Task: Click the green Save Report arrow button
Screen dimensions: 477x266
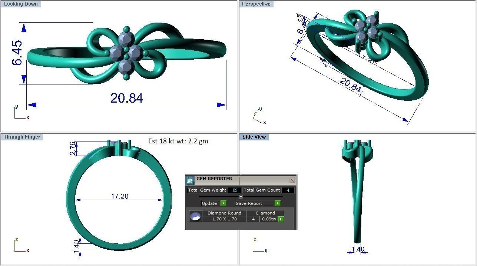Action: (277, 203)
